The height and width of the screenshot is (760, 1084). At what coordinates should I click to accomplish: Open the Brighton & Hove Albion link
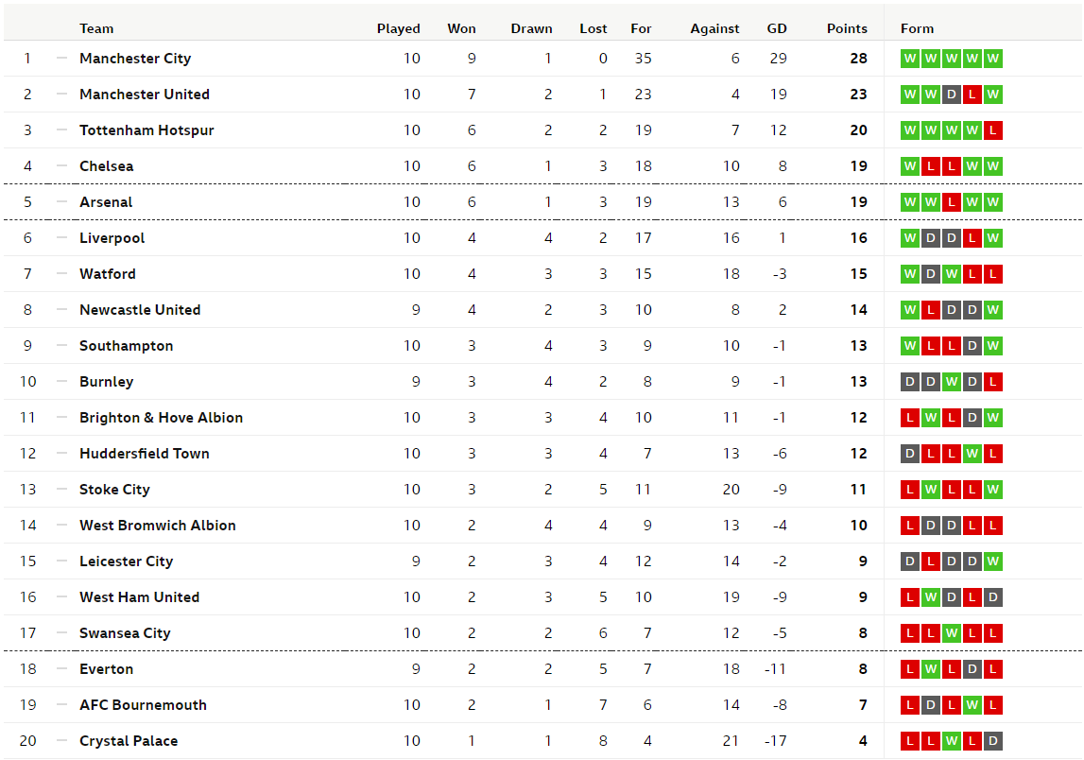[x=161, y=418]
